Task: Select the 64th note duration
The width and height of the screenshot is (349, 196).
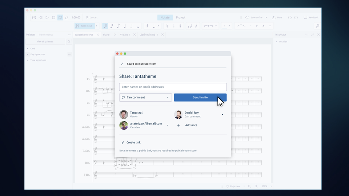Action: point(105,26)
